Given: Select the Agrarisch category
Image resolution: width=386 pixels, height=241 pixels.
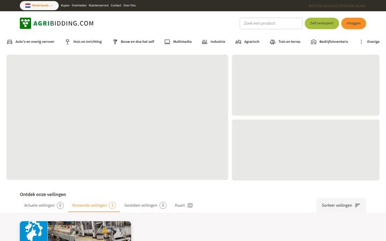Looking at the screenshot, I should (247, 42).
